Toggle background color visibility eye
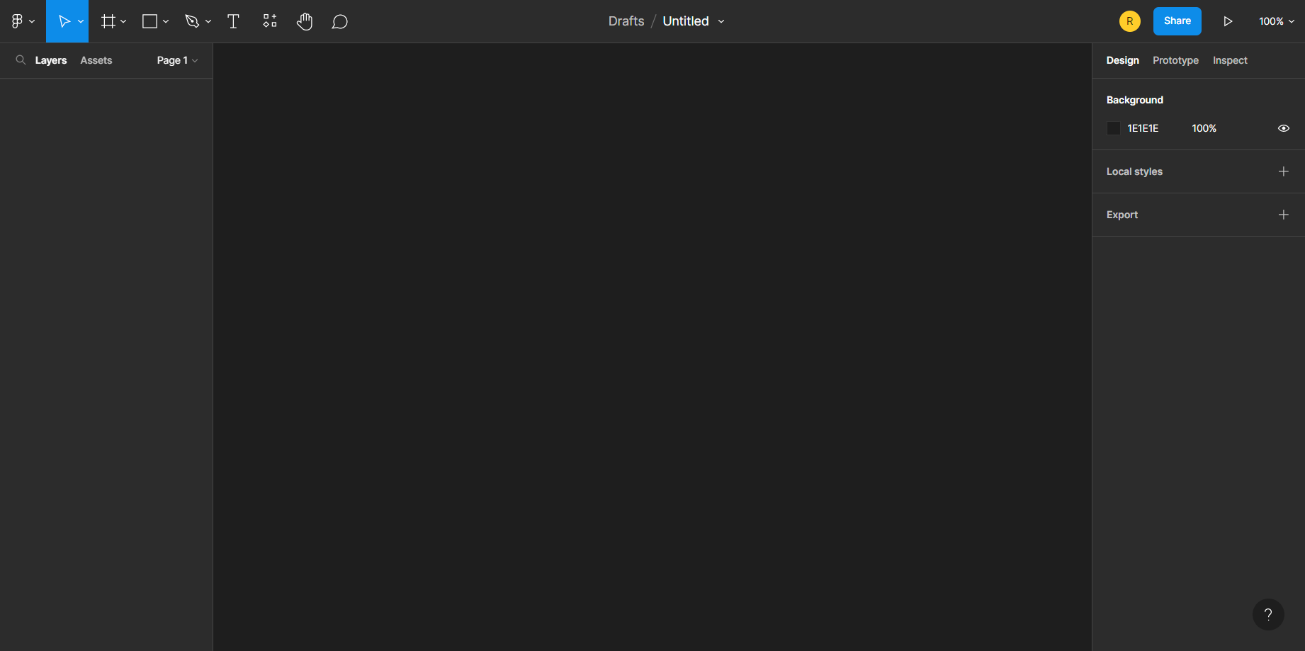The image size is (1305, 651). (x=1283, y=128)
